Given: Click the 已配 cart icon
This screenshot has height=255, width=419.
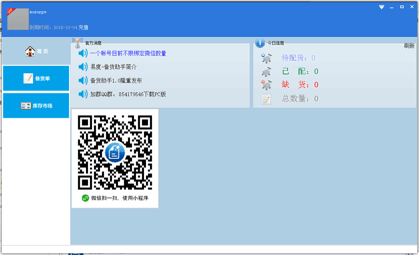Looking at the screenshot, I should [x=266, y=71].
